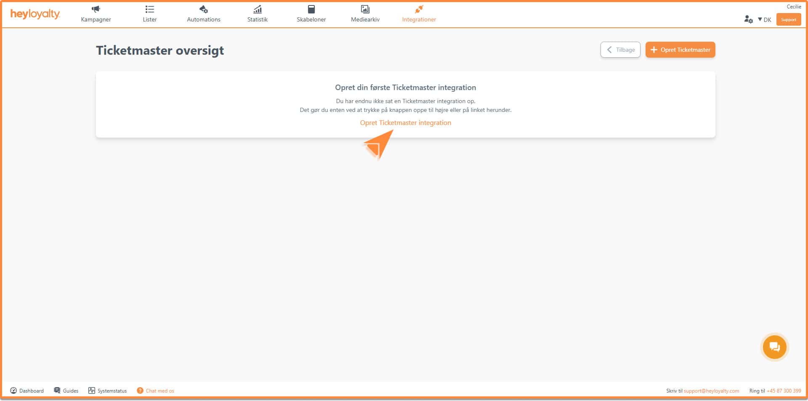The height and width of the screenshot is (401, 808).
Task: Click the Heyloyalty logo
Action: [35, 14]
